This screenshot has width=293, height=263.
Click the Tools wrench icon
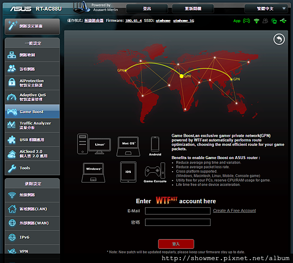point(12,168)
